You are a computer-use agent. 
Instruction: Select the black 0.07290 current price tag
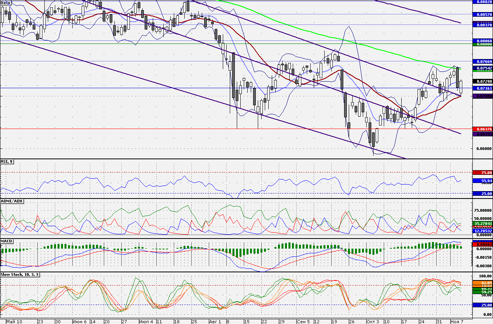tap(483, 82)
